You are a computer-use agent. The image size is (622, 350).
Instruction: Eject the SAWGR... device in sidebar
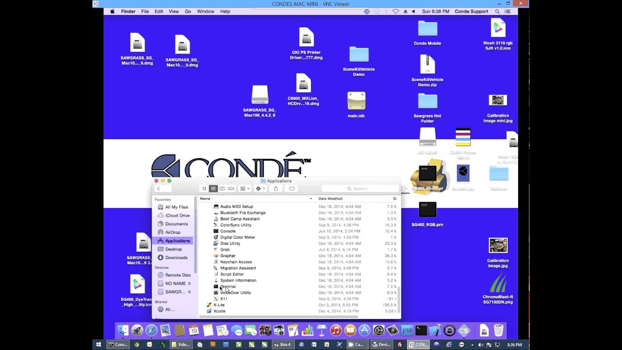(x=189, y=292)
